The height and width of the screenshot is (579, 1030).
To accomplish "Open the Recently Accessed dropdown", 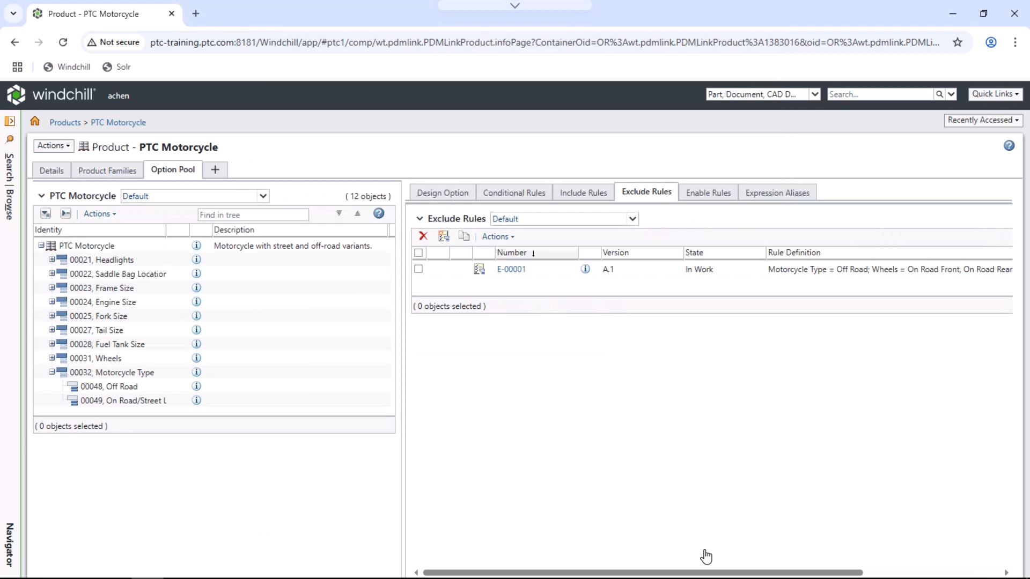I will click(x=983, y=120).
